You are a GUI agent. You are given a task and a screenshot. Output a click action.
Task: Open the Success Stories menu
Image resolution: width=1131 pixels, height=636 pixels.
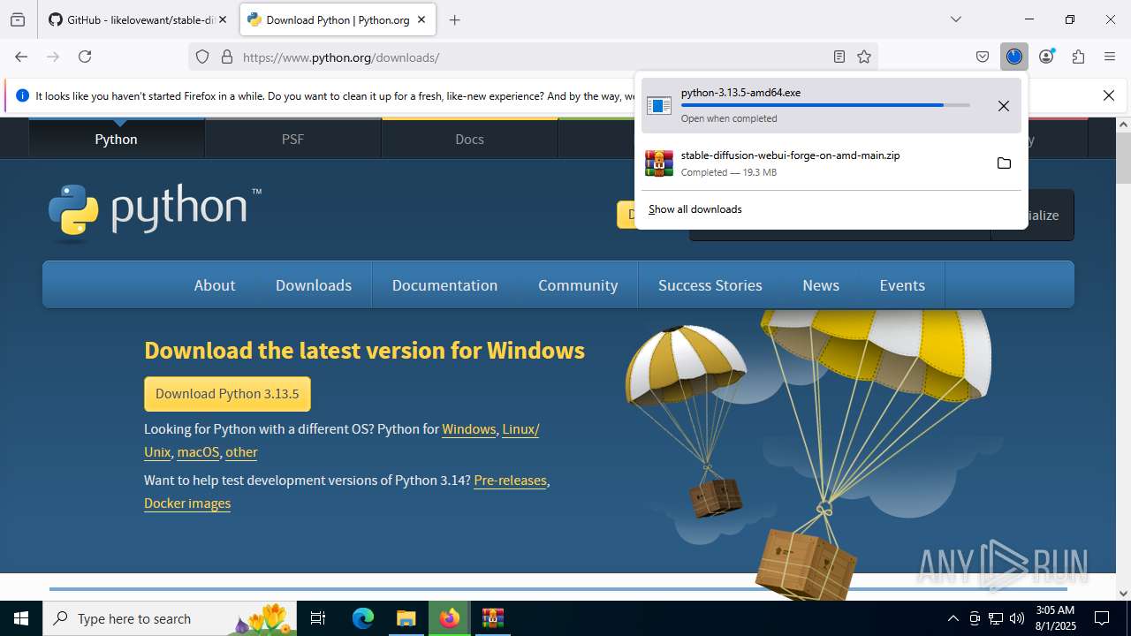[710, 285]
